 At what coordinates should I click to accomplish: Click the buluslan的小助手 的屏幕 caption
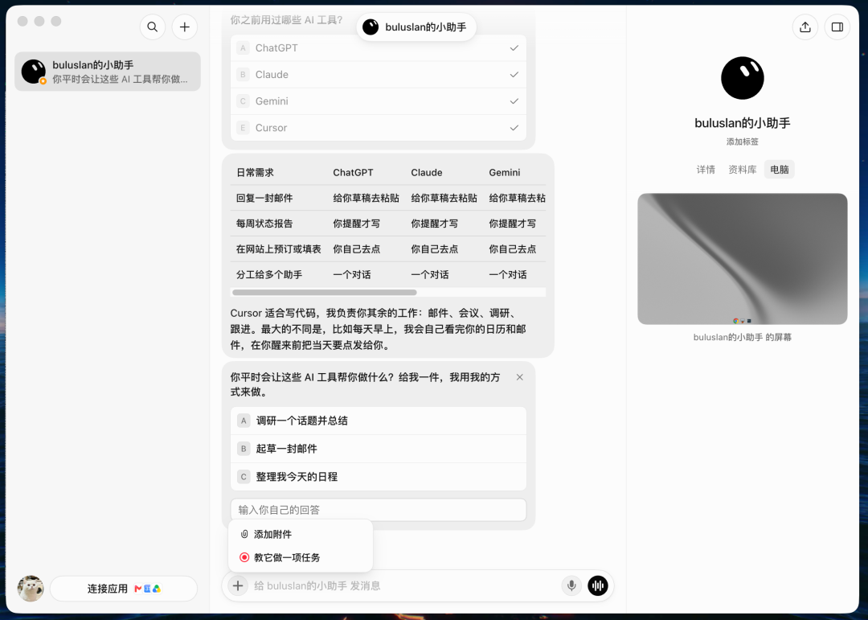tap(743, 338)
